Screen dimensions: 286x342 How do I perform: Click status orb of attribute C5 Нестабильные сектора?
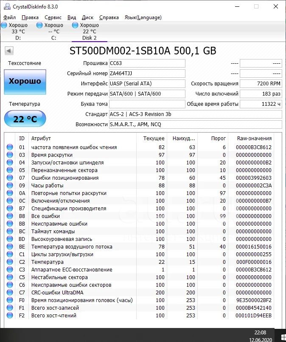[x=10, y=277]
